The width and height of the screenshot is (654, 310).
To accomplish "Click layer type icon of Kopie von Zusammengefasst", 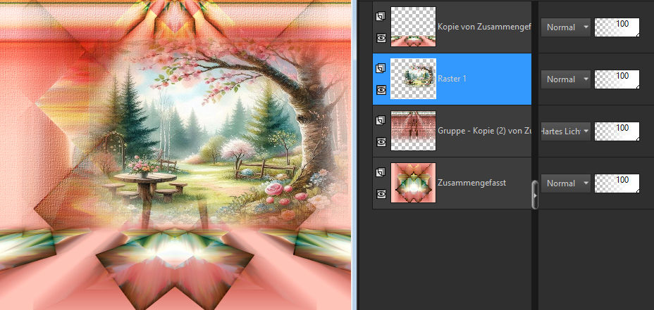I will [381, 17].
